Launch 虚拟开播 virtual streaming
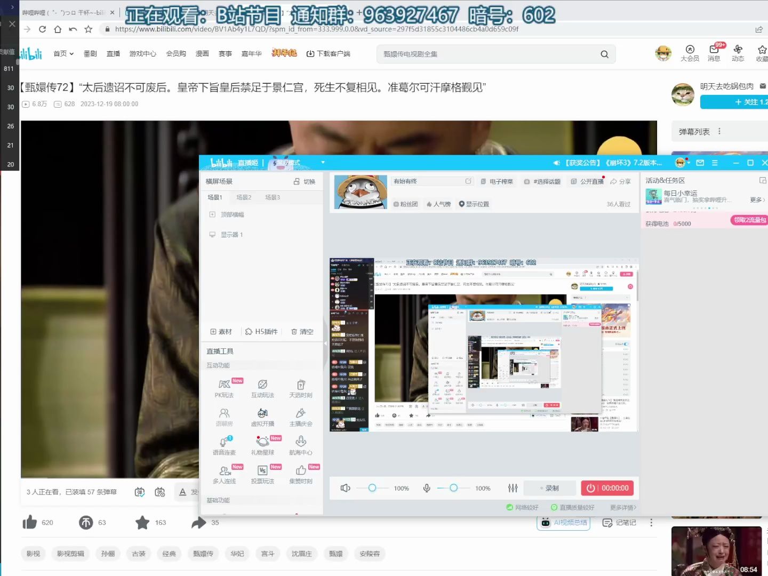The width and height of the screenshot is (768, 576). [262, 418]
